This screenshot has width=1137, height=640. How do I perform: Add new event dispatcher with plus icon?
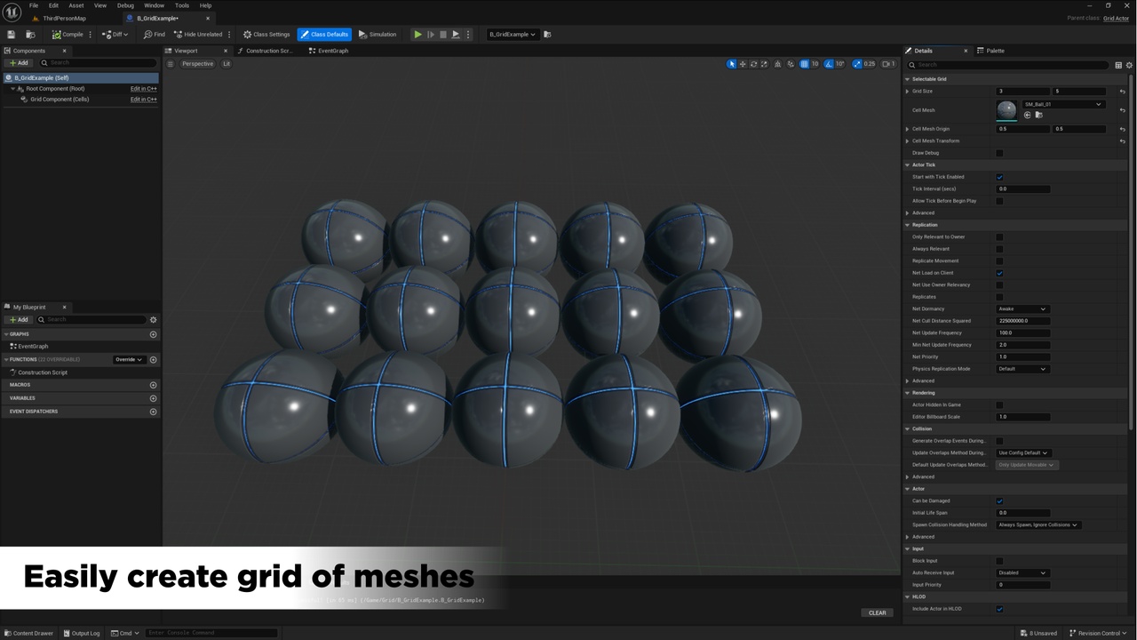[x=153, y=412]
